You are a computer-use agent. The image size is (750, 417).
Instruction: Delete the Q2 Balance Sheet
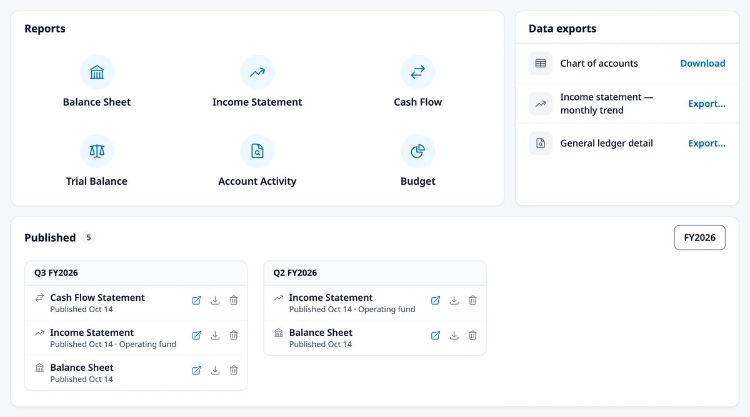click(x=472, y=335)
